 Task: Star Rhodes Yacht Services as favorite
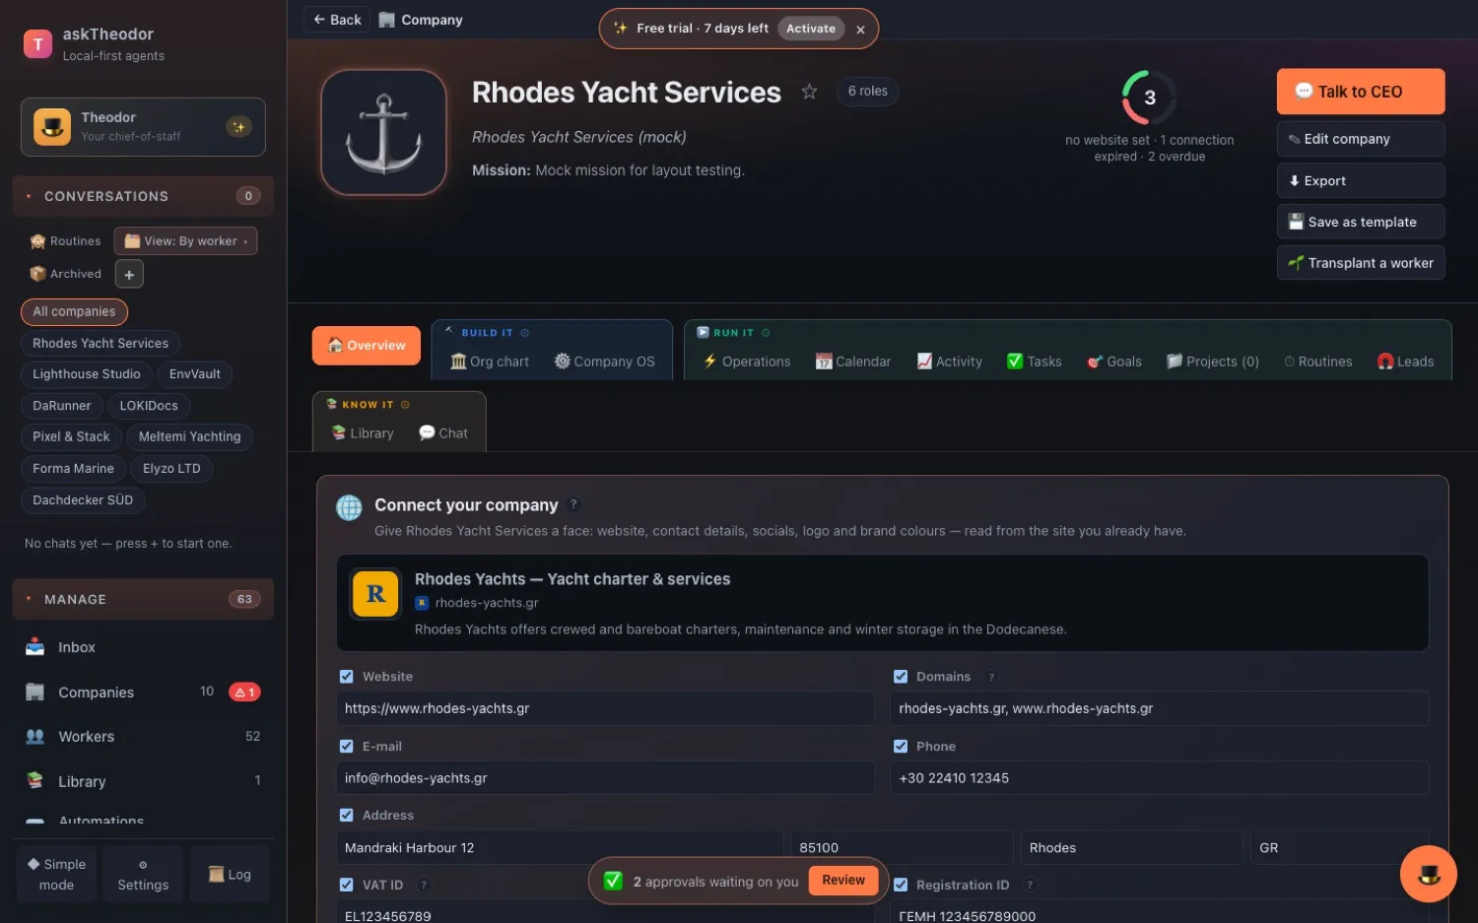[809, 92]
